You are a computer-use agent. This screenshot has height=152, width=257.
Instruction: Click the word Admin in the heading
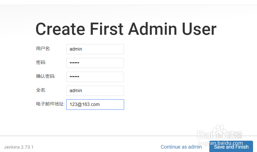pos(153,29)
